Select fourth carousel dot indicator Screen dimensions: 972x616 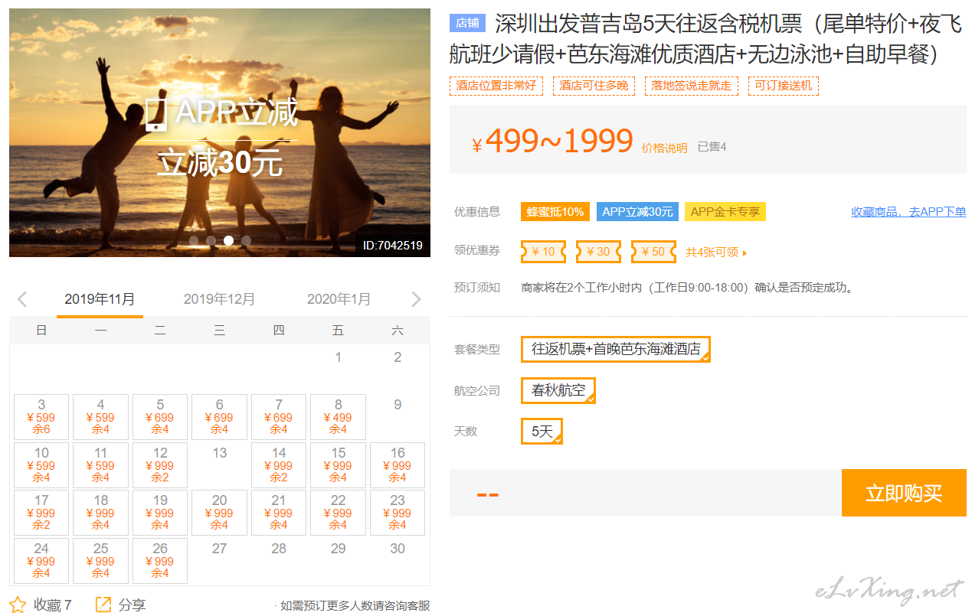coord(247,240)
